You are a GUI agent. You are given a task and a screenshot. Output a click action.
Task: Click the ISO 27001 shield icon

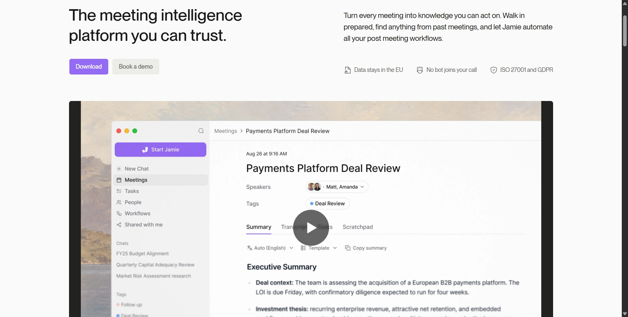494,70
